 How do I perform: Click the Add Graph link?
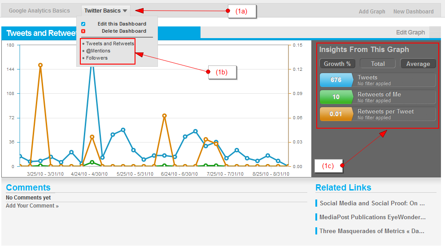click(372, 12)
